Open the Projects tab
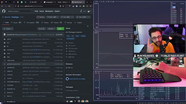Viewport: 186px width, 104px height. coord(57,23)
